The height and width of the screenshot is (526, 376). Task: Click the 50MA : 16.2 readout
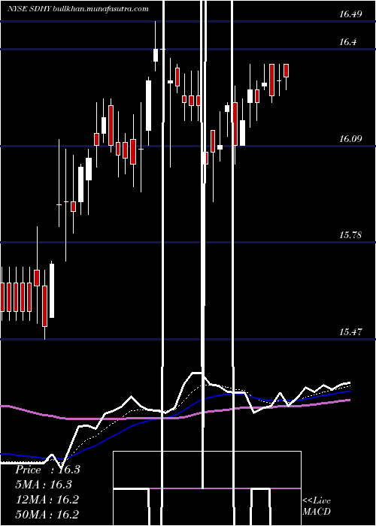(x=47, y=514)
